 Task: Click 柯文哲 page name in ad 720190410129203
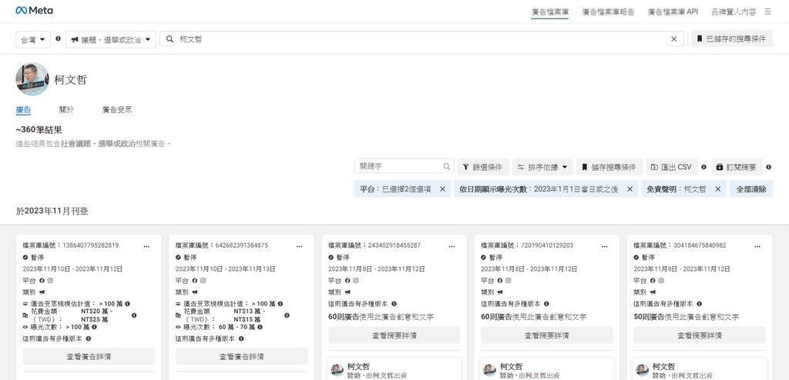[512, 366]
